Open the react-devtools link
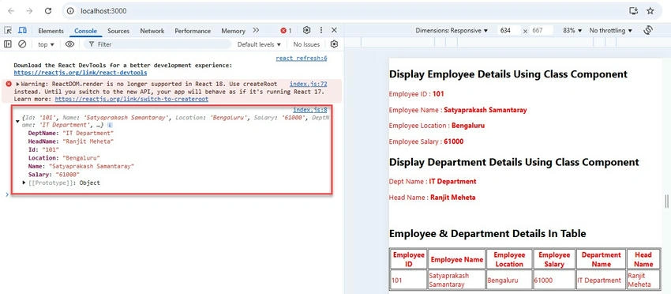Viewport: 671px width, 294px height. [x=81, y=73]
